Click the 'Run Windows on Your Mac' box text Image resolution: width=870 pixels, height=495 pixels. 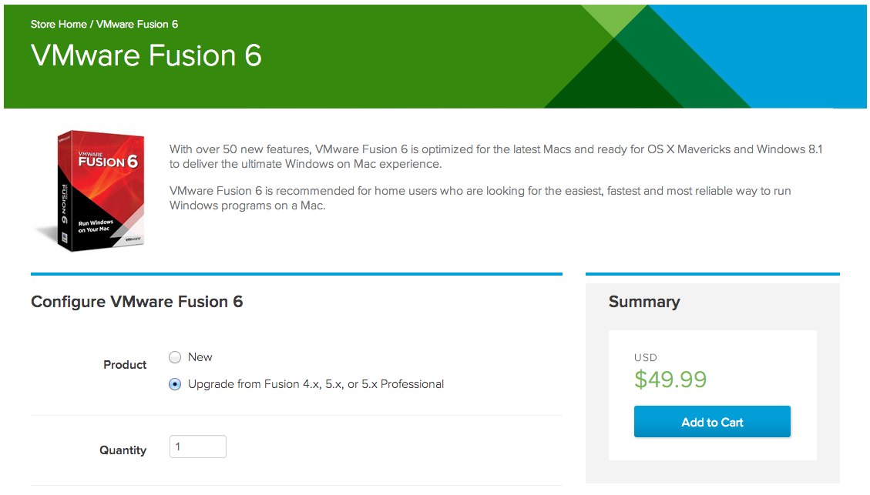(x=96, y=226)
